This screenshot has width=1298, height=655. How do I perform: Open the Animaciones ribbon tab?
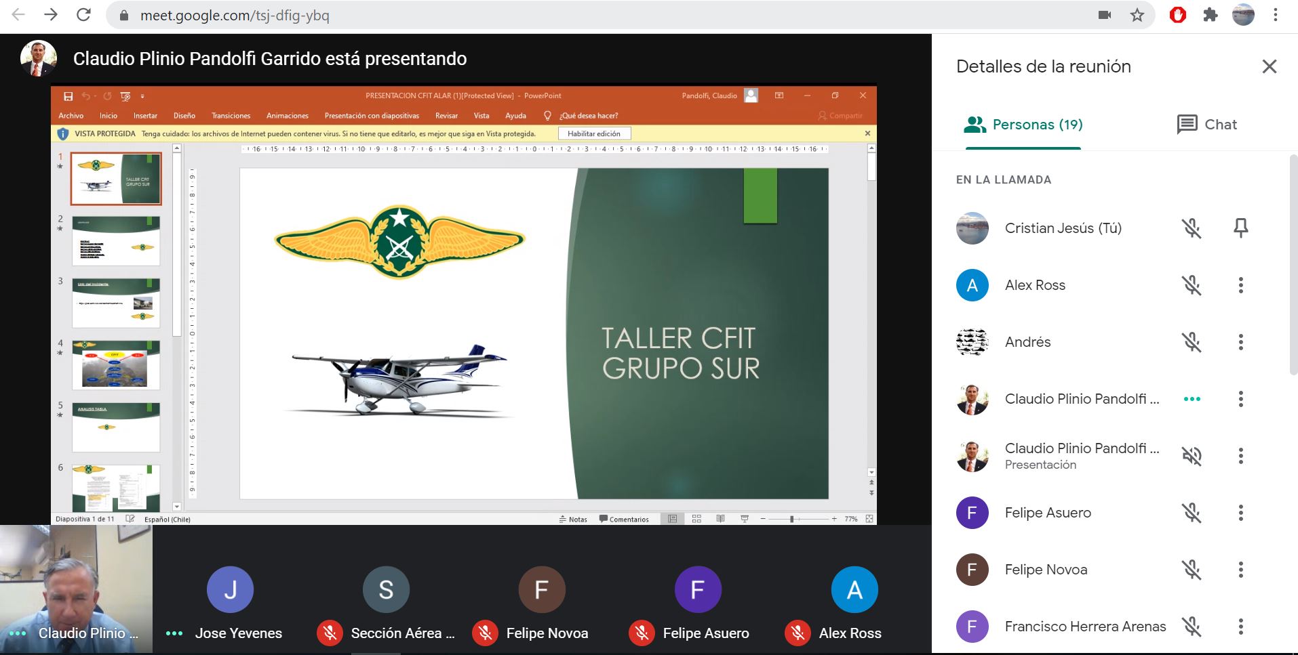point(288,116)
